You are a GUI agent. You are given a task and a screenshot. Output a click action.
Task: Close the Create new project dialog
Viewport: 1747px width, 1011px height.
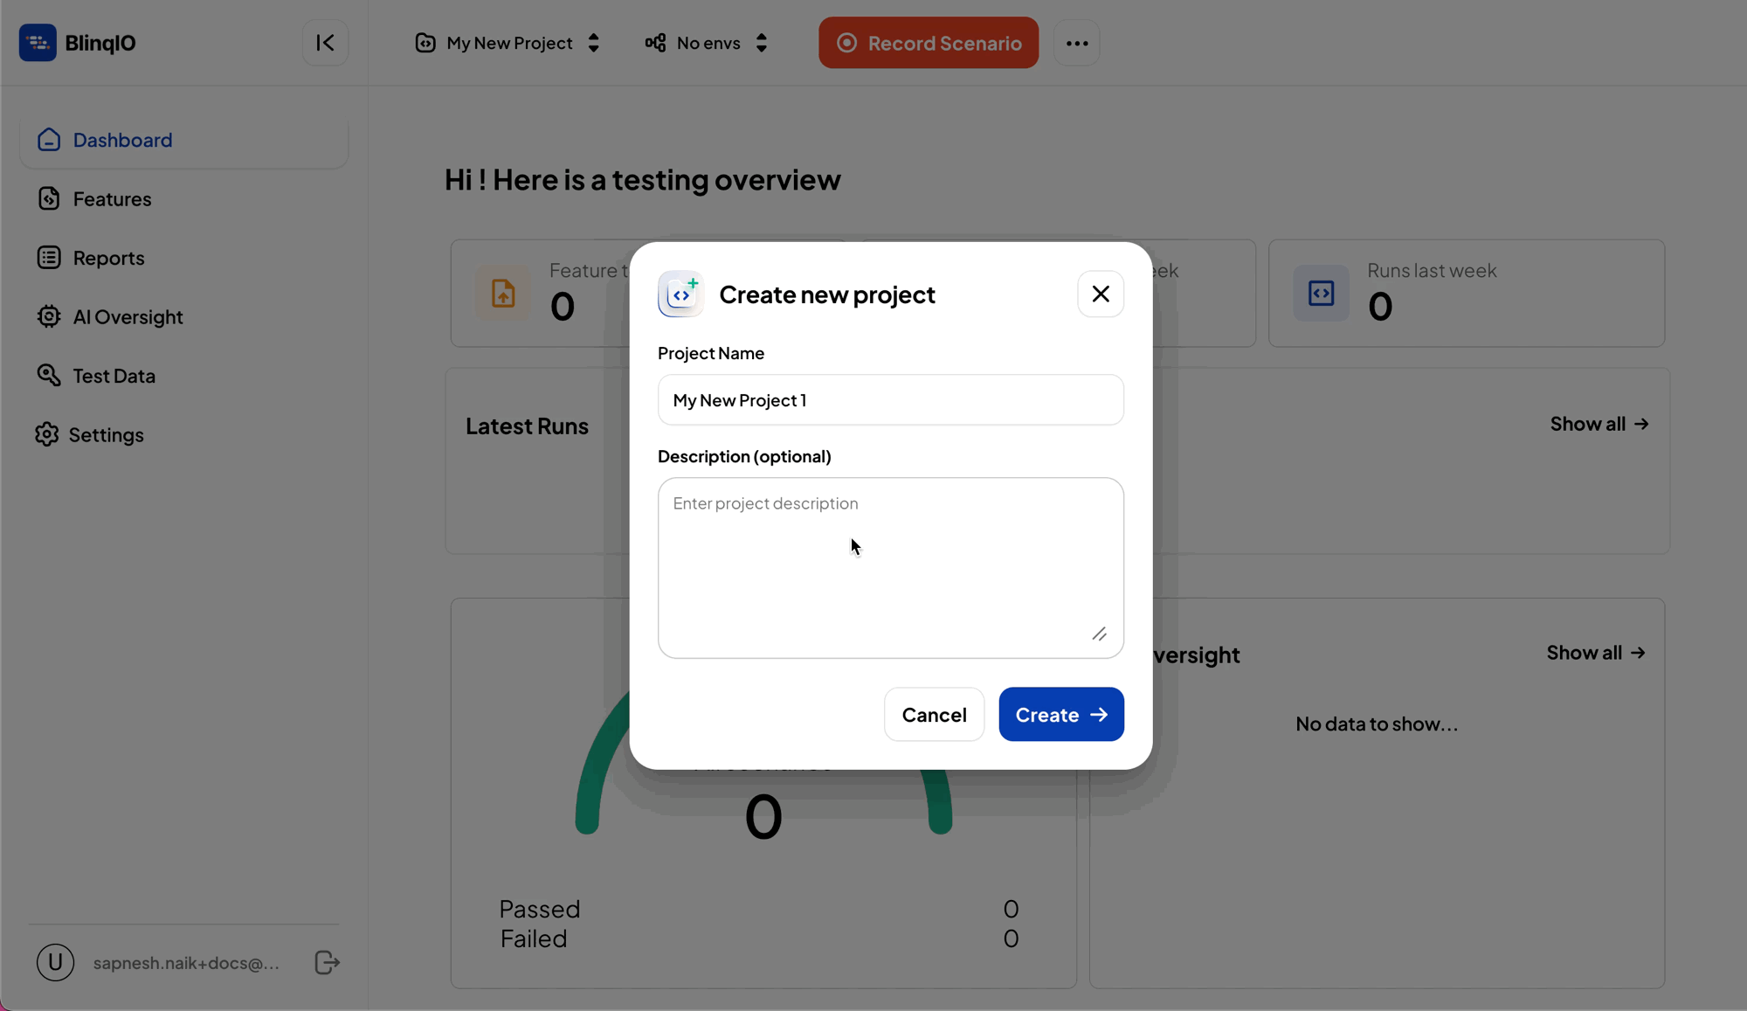click(x=1100, y=294)
